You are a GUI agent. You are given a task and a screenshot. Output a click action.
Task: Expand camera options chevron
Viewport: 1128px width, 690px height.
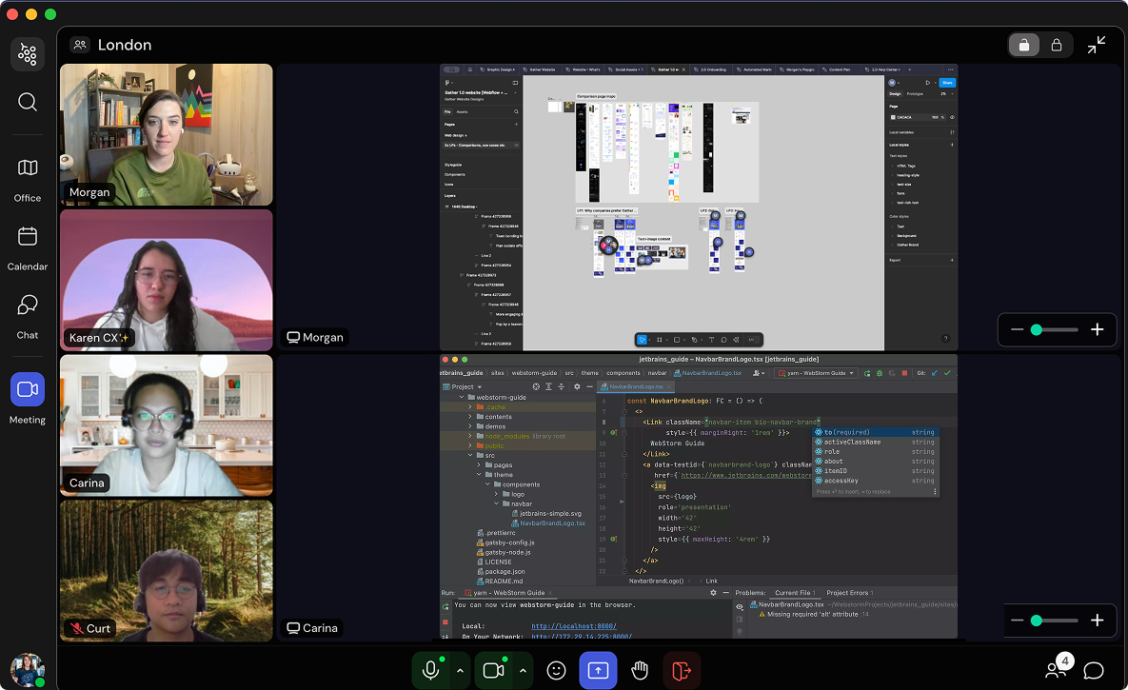click(523, 670)
